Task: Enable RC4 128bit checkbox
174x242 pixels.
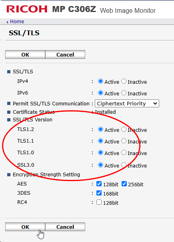Action: pyautogui.click(x=99, y=202)
